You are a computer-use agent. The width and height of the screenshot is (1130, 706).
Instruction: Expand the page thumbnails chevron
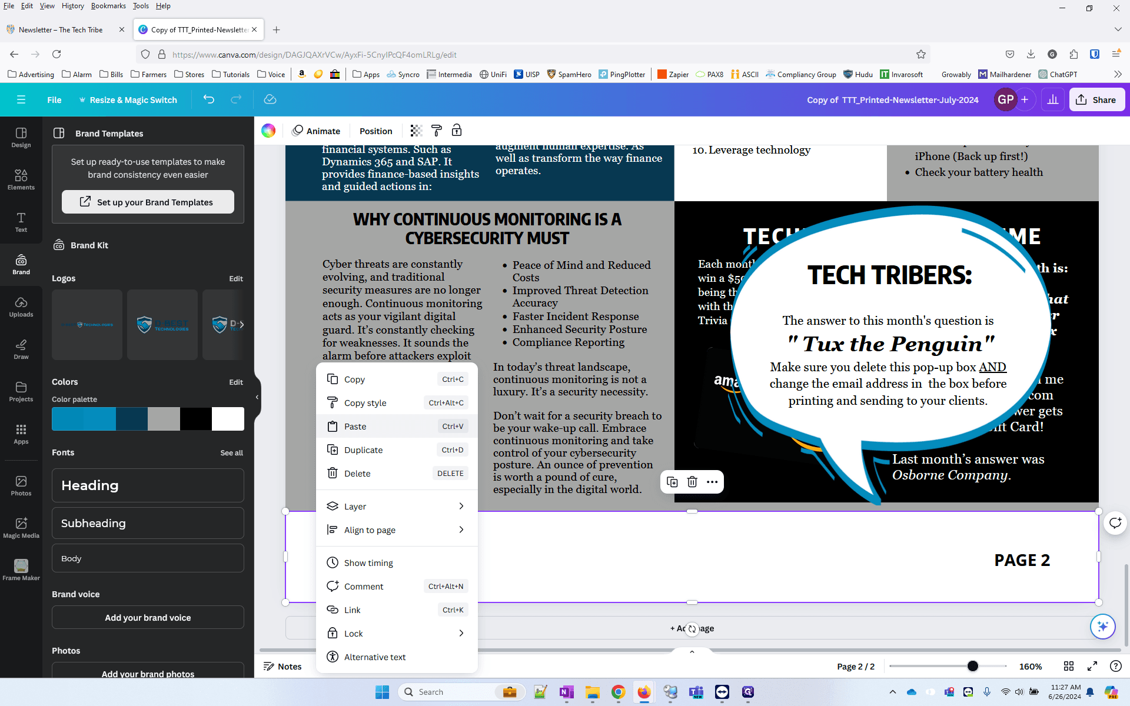[x=692, y=652]
